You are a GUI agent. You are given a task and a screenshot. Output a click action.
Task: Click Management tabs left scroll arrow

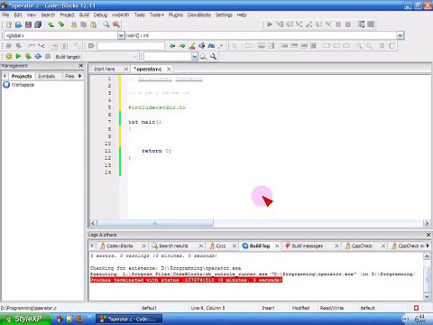(x=5, y=76)
